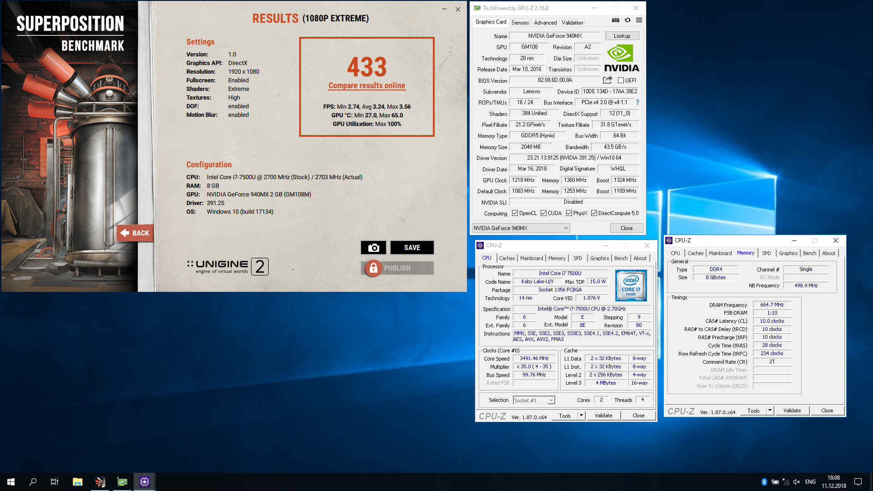Screen dimensions: 873x491
Task: Click Compare results online link
Action: click(367, 85)
